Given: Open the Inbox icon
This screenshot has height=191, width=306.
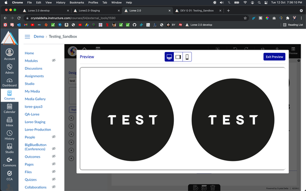Looking at the screenshot, I should pos(9,122).
